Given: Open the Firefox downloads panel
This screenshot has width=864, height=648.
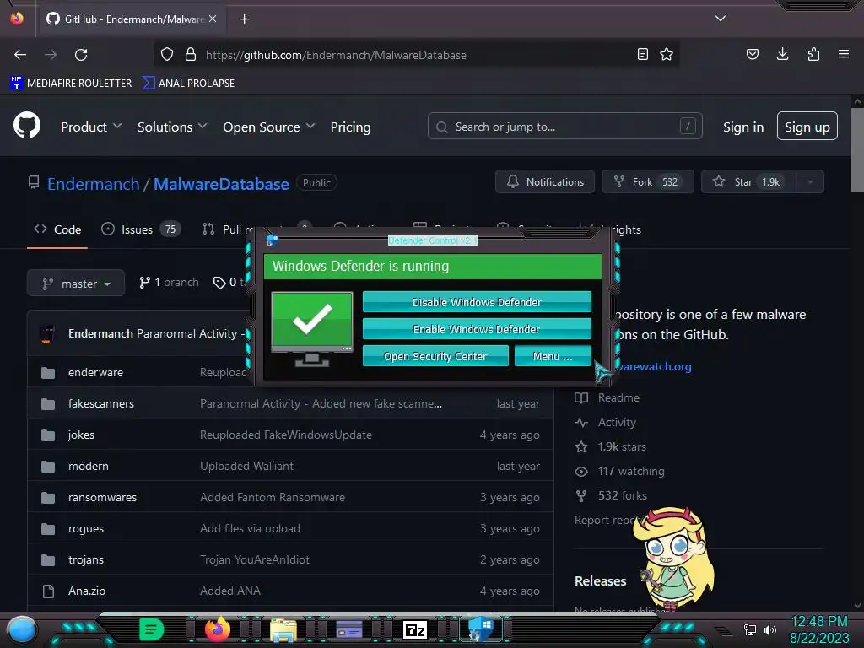Looking at the screenshot, I should (x=782, y=54).
